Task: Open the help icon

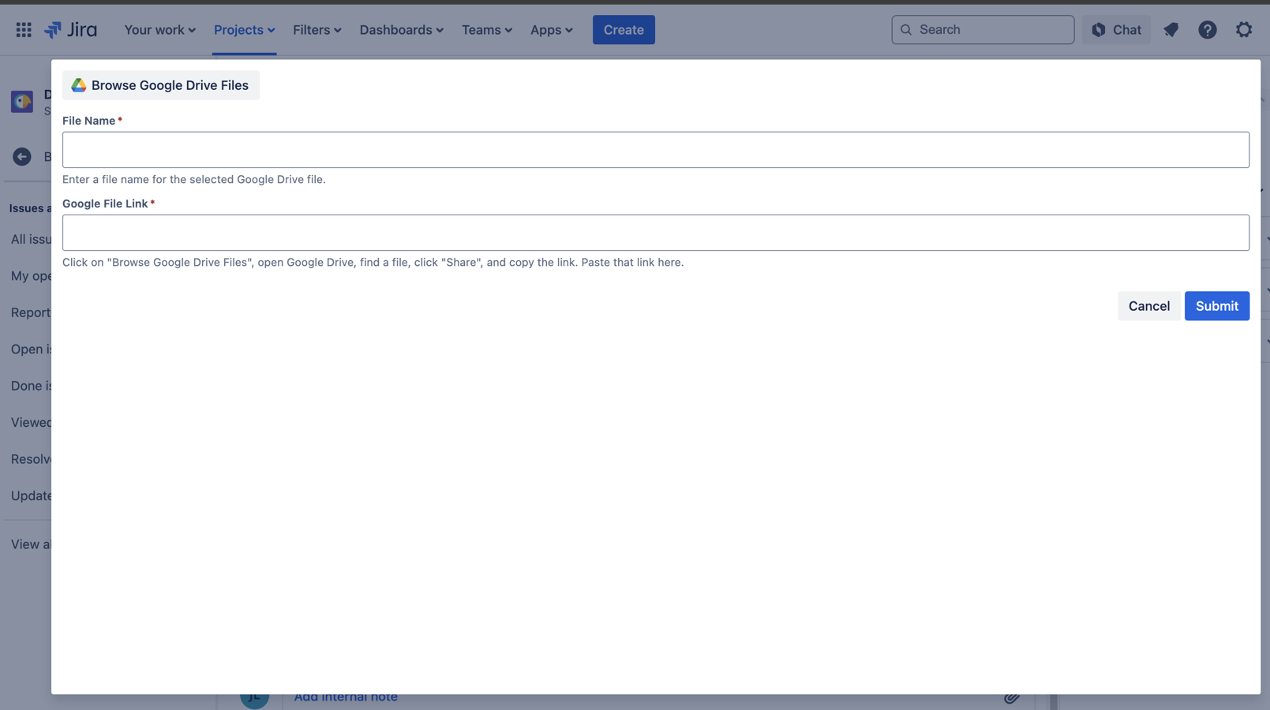Action: 1207,29
